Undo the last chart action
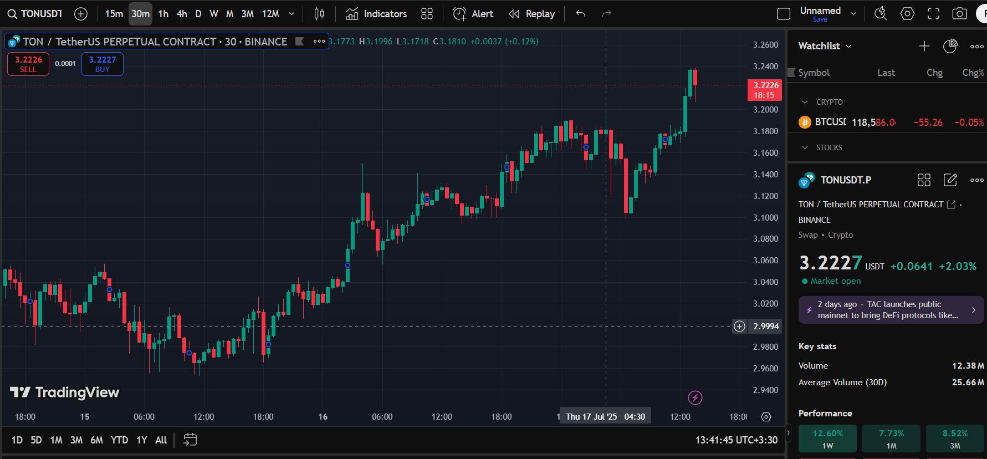 click(x=581, y=14)
